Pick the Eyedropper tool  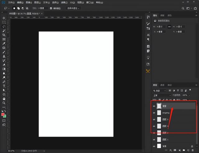(x=4, y=44)
